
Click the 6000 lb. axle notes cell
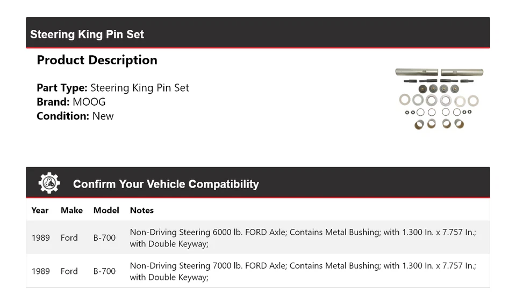pos(303,237)
